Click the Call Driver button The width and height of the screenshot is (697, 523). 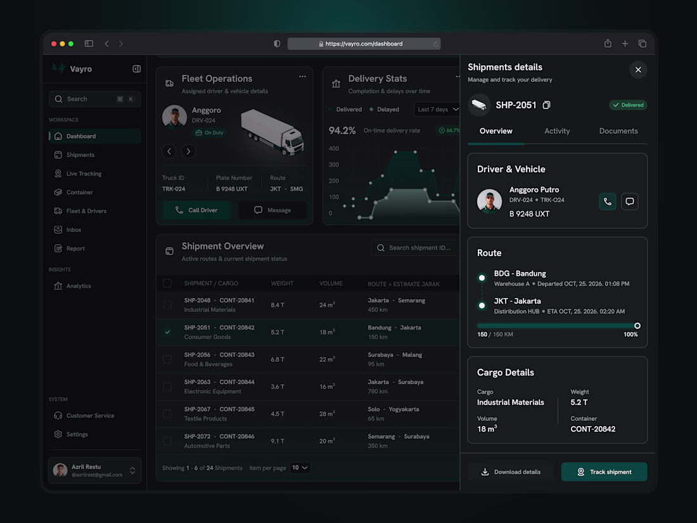[x=196, y=210]
